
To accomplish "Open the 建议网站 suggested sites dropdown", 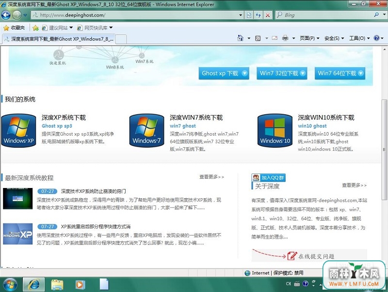I will (57, 28).
